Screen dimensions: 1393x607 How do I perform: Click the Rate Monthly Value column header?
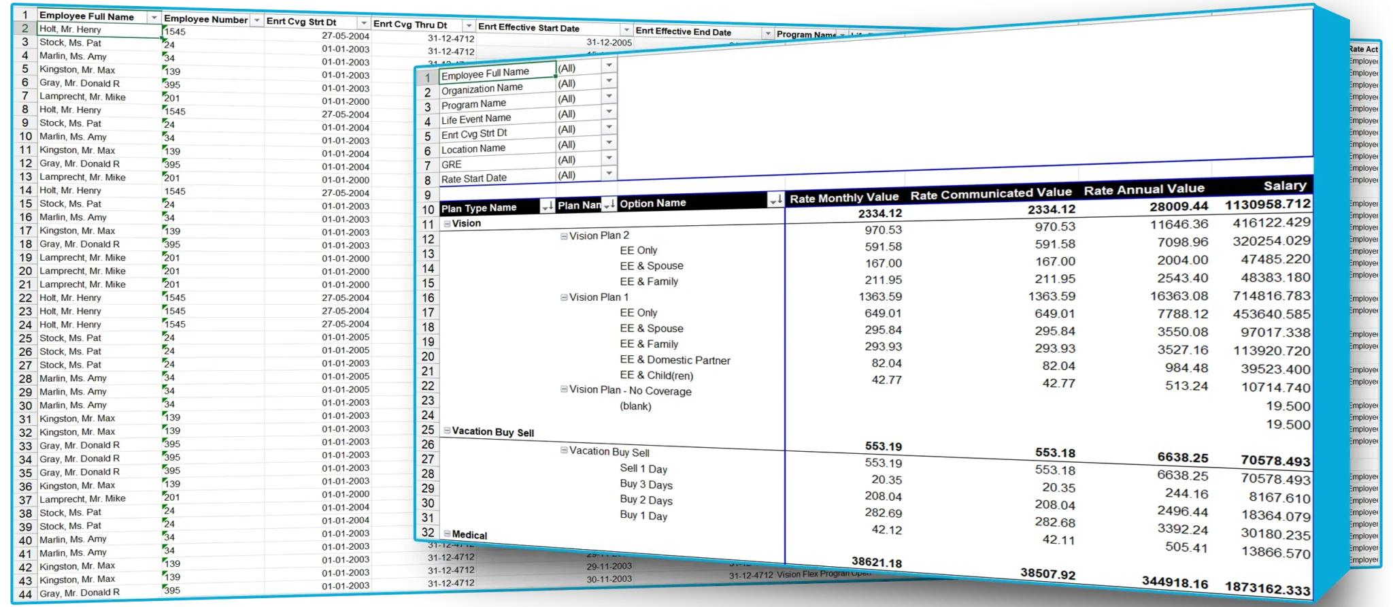click(843, 197)
